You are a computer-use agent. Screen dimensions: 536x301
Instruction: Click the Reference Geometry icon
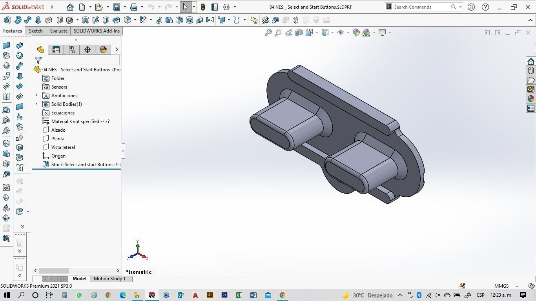(x=222, y=20)
